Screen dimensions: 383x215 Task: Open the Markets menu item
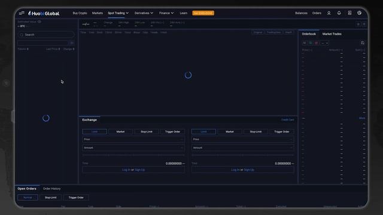97,13
